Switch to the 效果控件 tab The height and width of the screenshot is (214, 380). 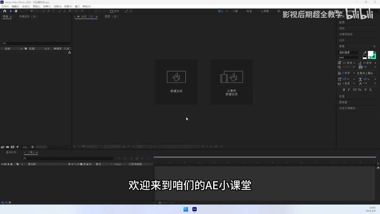[x=28, y=17]
